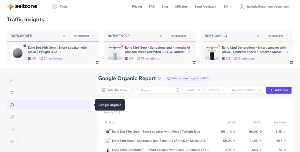Open the referral links sidebar icon
Screen dimensions: 300x152
[12, 117]
